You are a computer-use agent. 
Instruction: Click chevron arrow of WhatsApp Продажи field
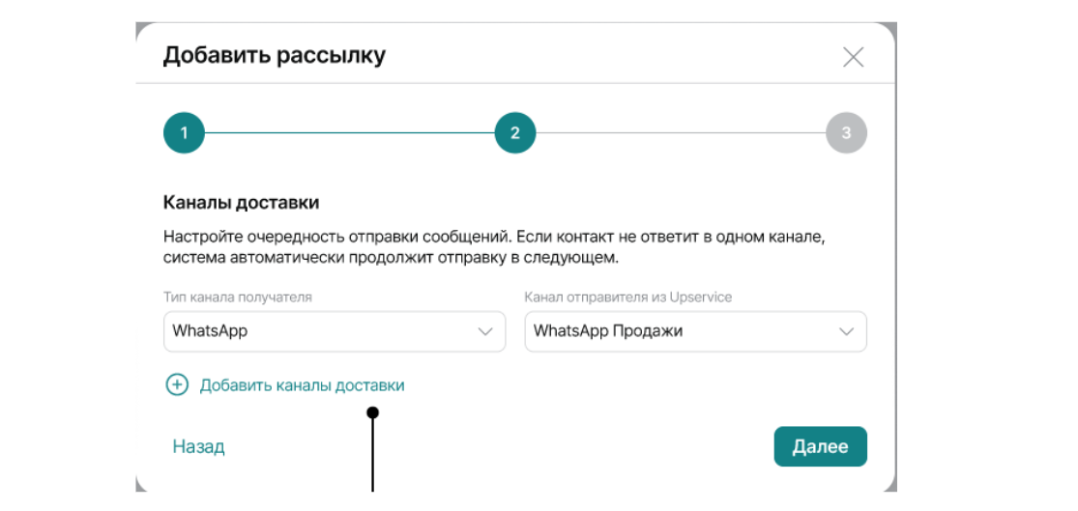click(x=847, y=331)
